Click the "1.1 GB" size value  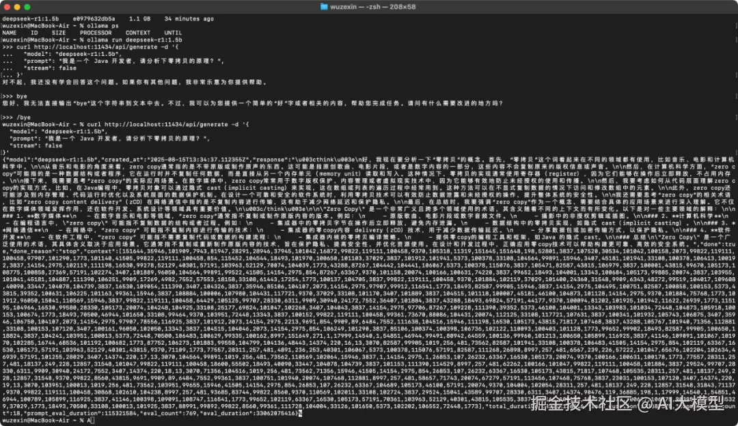pos(140,19)
